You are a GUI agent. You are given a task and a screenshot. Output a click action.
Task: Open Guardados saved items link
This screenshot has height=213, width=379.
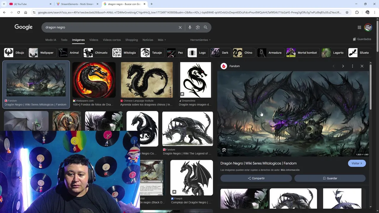coord(362,39)
